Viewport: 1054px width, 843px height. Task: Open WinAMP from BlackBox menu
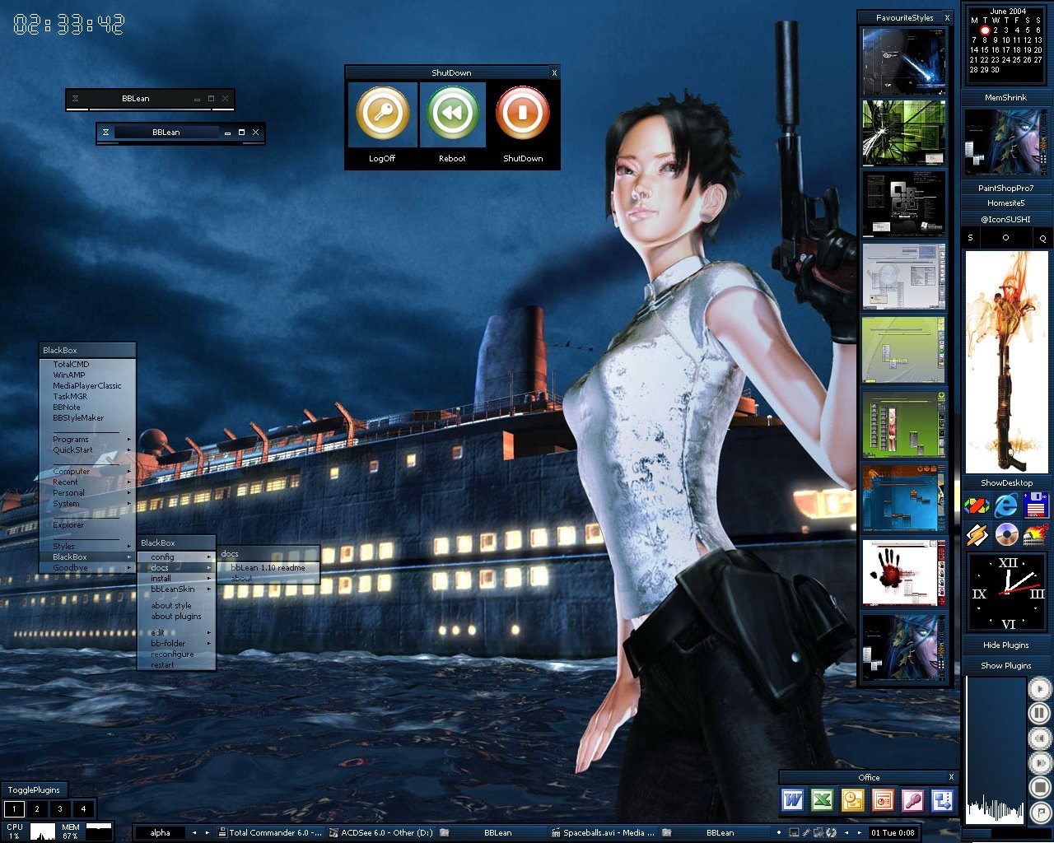[87, 375]
